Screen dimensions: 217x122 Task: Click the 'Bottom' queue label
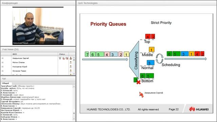click(147, 81)
